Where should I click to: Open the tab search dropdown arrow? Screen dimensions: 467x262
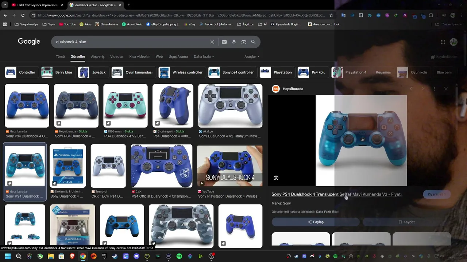[5, 5]
